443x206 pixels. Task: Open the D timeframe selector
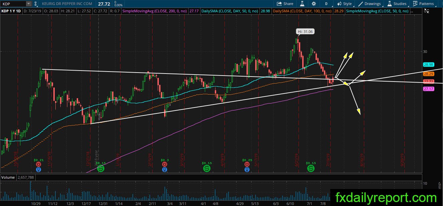(326, 4)
